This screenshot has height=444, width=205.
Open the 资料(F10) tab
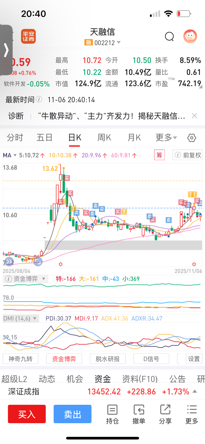point(140,379)
